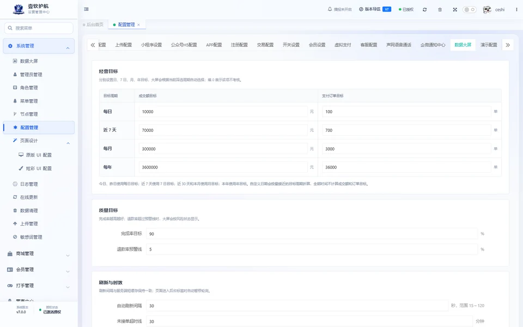Screen dimensions: 523x327
Task: Click the 搜索菜单 search field
Action: [39, 28]
